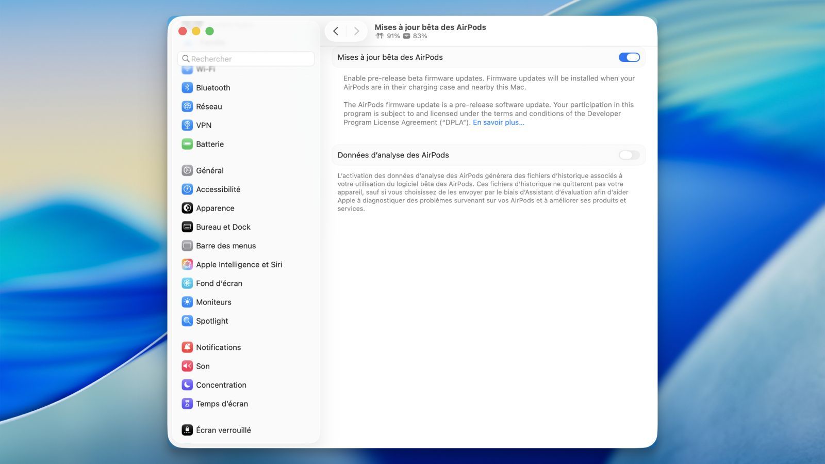Screen dimensions: 825x464
Task: Click the red close window button
Action: (x=183, y=31)
